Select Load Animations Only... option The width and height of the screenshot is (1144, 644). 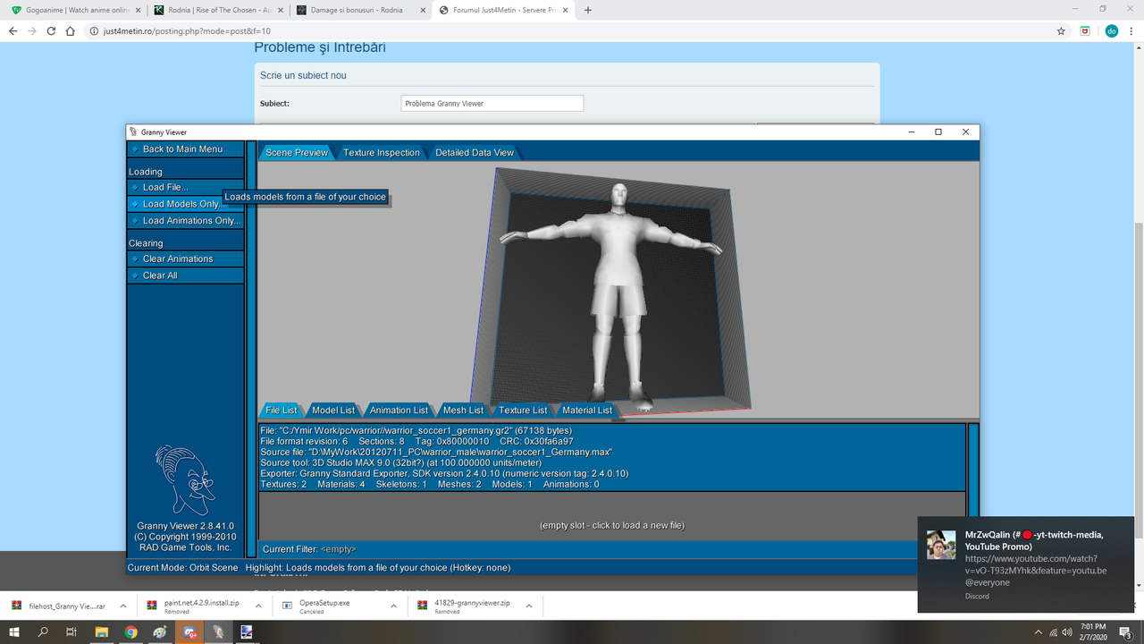tap(185, 221)
